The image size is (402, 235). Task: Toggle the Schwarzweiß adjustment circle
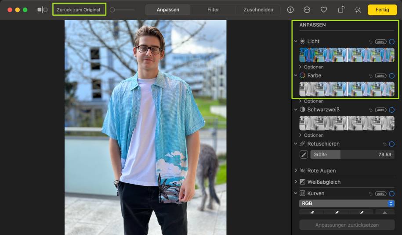coord(392,110)
